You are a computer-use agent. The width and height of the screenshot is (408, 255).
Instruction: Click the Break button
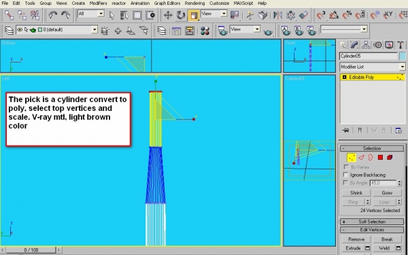tap(387, 239)
